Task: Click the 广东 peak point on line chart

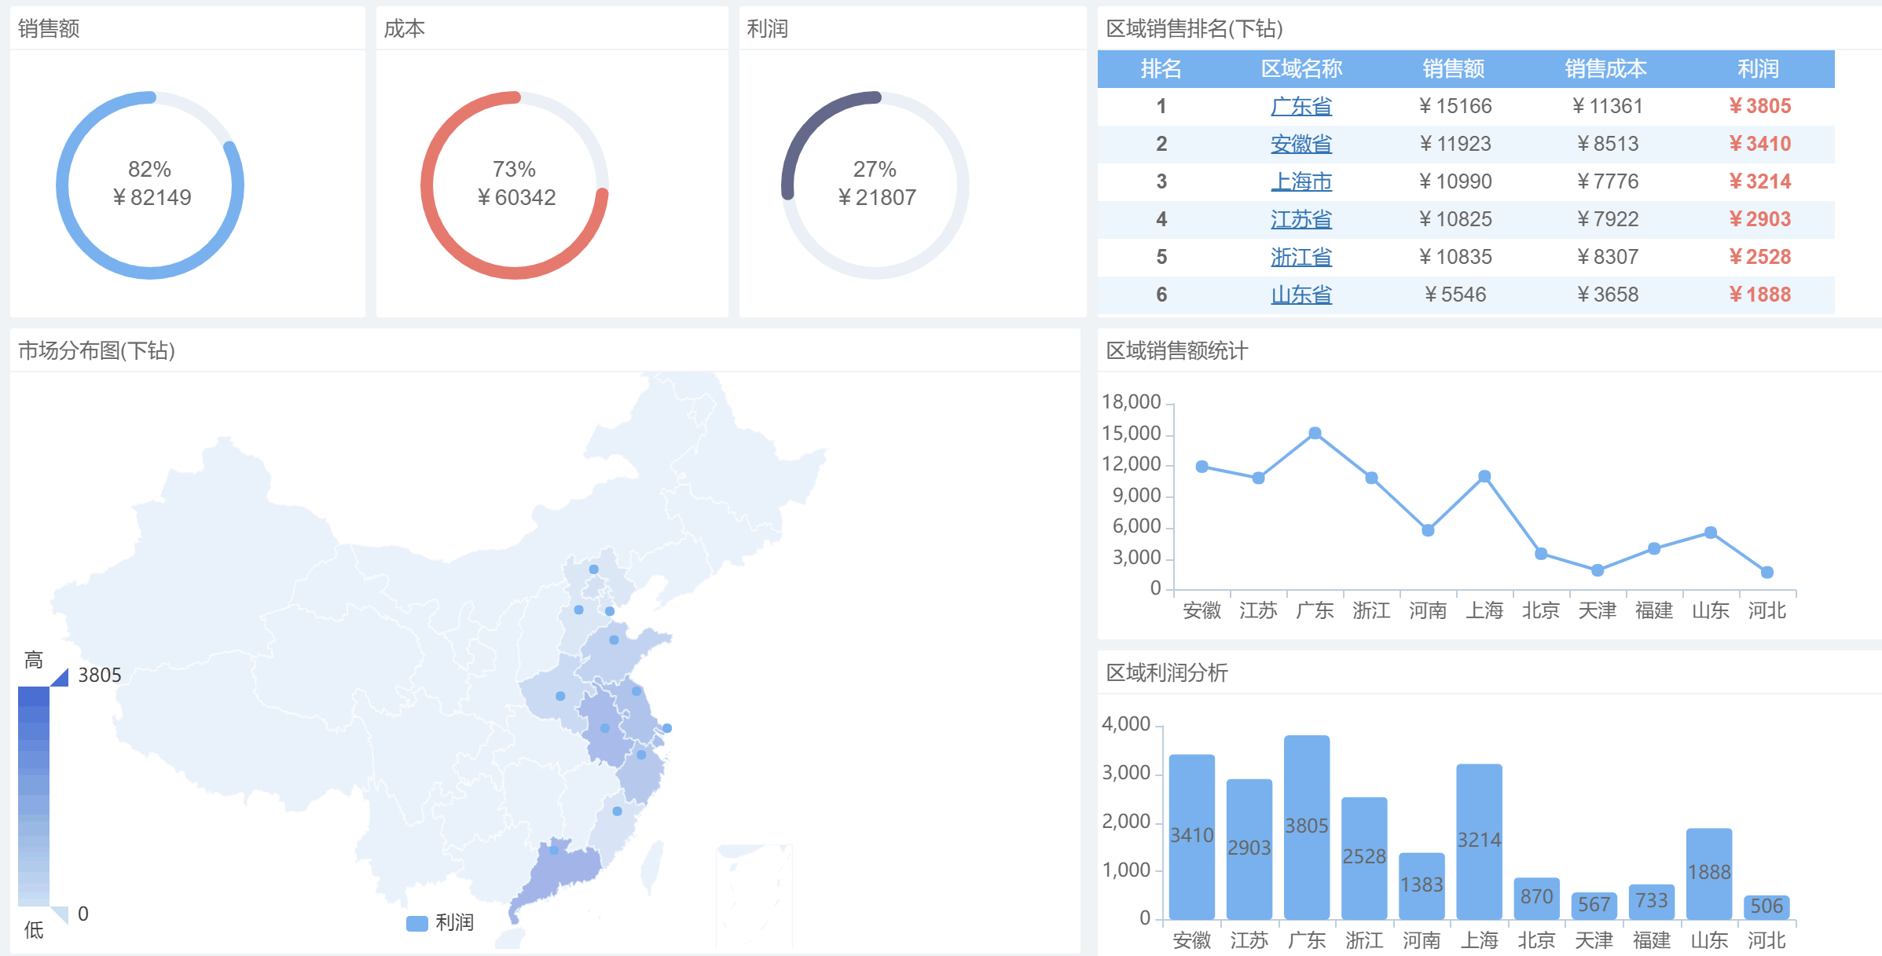Action: pos(1315,433)
